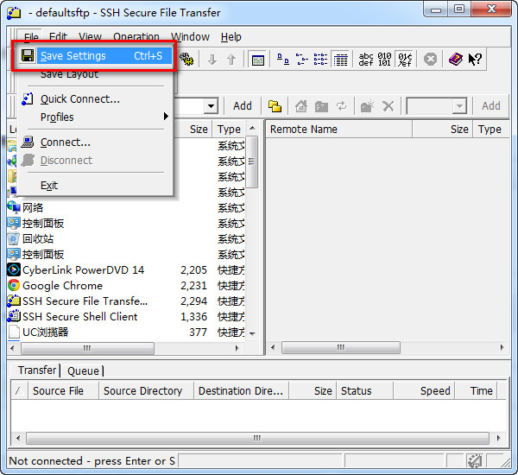
Task: Click the Connect computer menu icon
Action: pos(28,142)
